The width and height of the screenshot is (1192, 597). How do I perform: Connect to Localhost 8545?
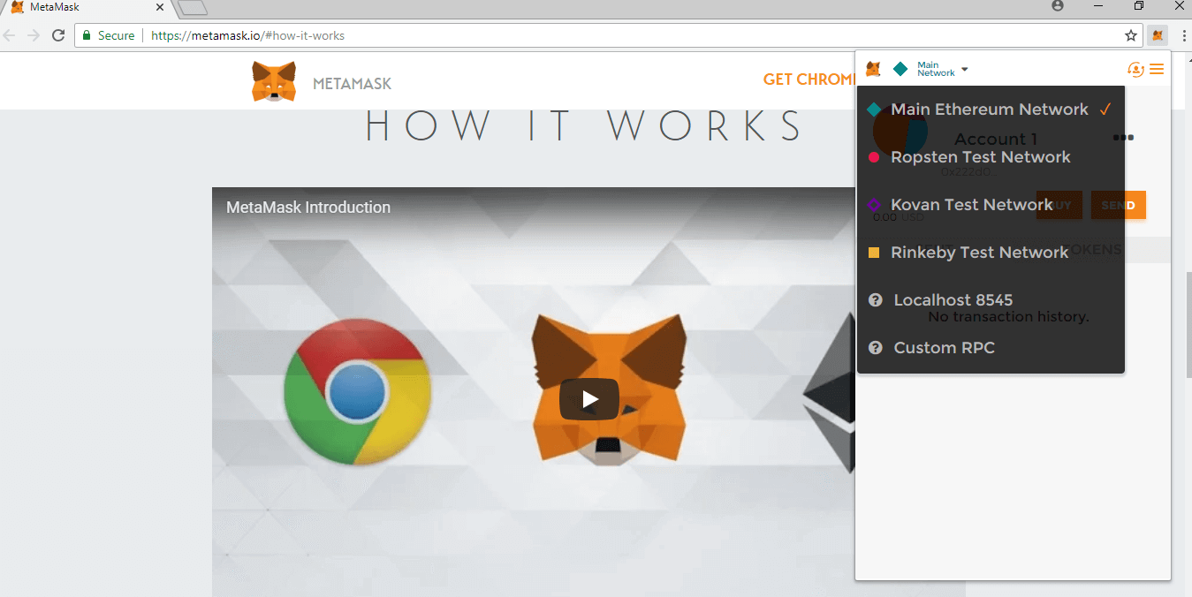click(x=991, y=300)
